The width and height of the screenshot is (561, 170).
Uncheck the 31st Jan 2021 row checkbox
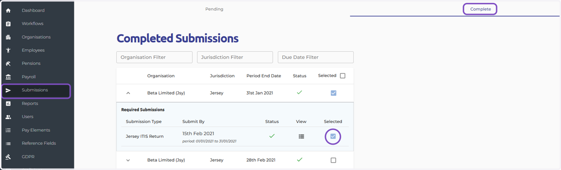click(333, 93)
